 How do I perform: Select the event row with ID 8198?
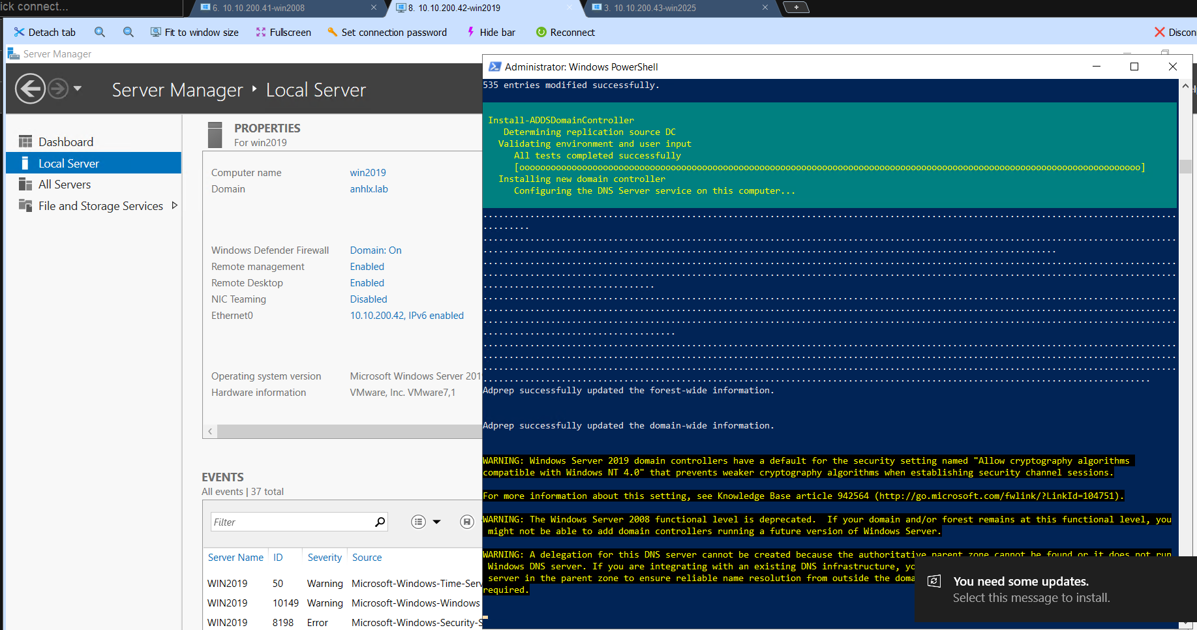(x=343, y=623)
